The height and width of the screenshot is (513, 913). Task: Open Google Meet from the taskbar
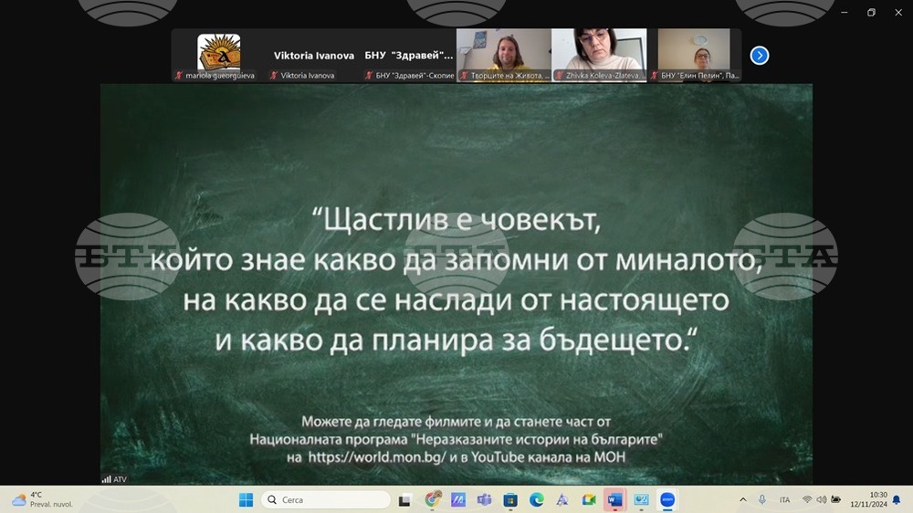pyautogui.click(x=589, y=499)
